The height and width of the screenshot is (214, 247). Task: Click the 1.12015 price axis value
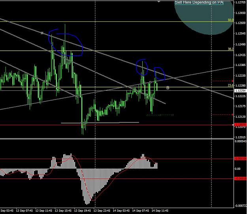[240, 137]
